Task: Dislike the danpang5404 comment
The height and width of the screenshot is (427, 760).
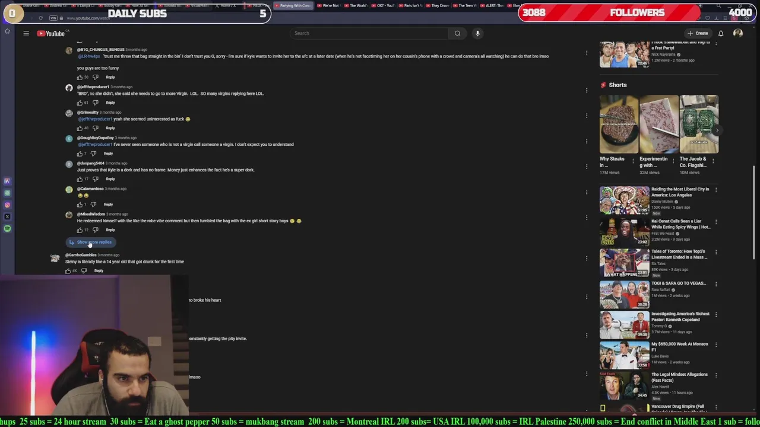Action: click(95, 179)
